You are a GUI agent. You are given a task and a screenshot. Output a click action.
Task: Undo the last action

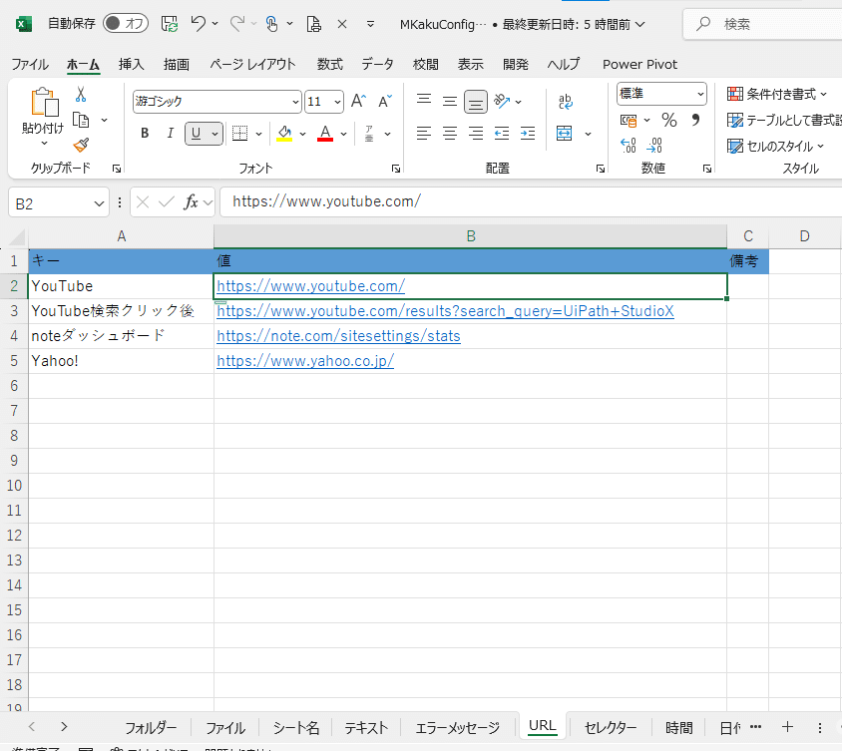[199, 24]
